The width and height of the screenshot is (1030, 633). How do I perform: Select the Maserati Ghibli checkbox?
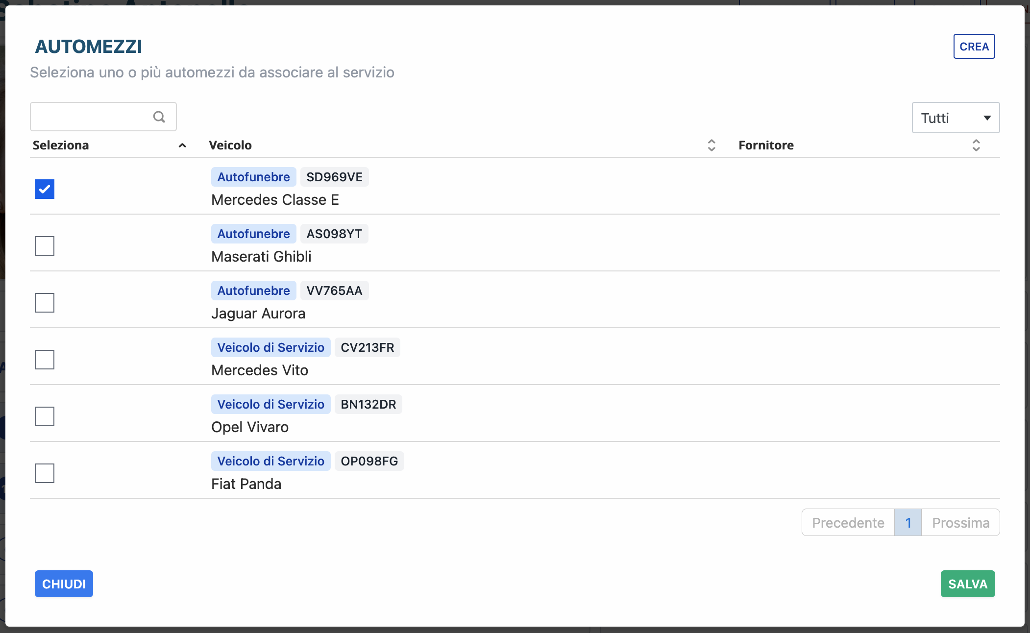[45, 246]
